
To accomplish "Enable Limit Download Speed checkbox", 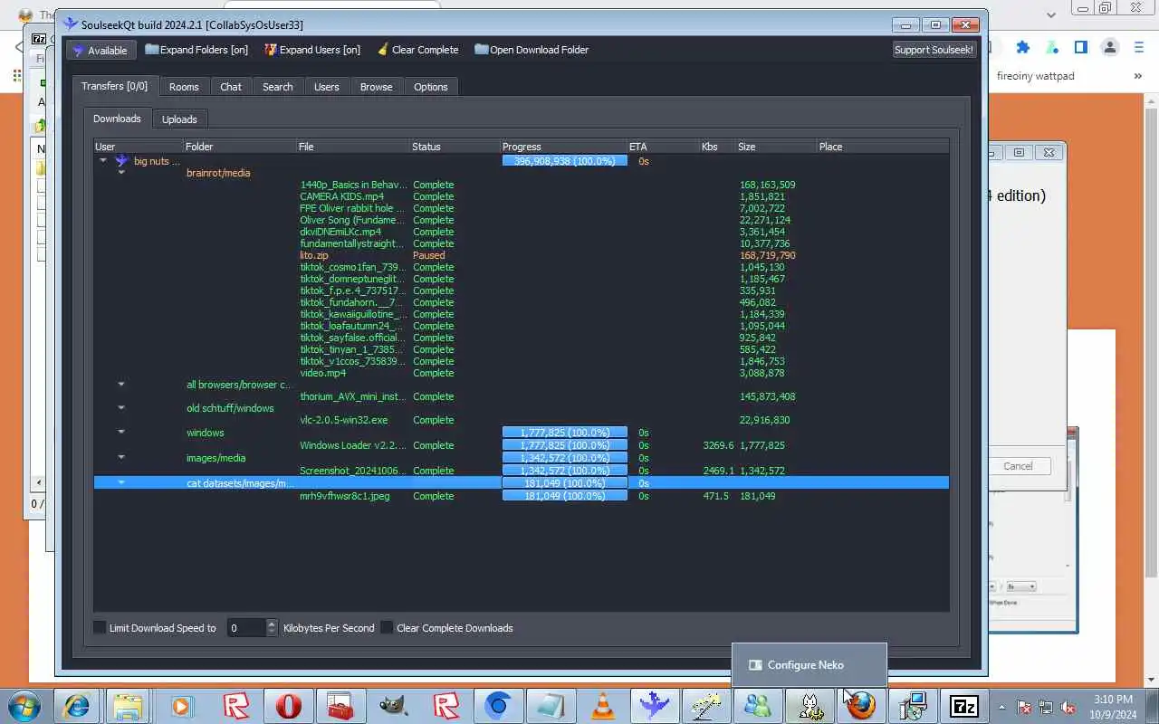I will click(100, 627).
